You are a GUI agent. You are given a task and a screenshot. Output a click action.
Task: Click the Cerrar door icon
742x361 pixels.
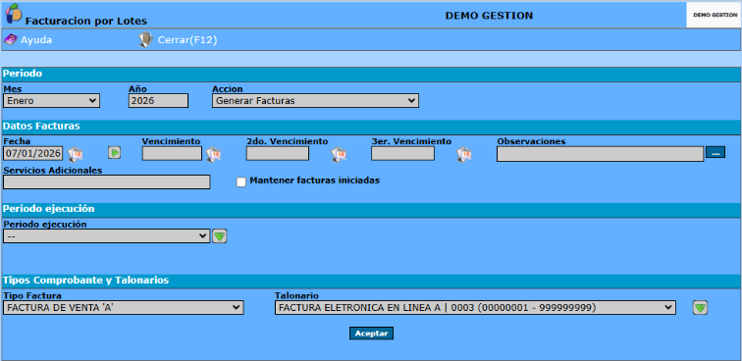coord(146,40)
